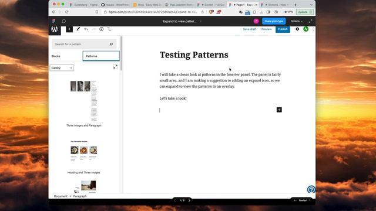Click the bookmark icon in address bar
376x211 pixels.
click(97, 12)
